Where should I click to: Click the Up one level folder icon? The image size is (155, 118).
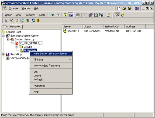tap(65, 15)
